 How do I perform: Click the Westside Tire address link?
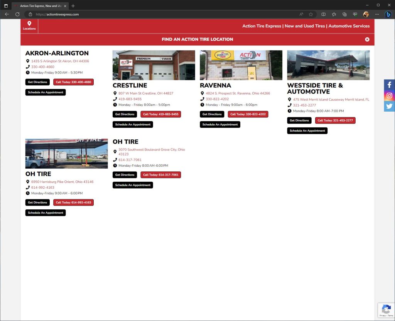(x=331, y=99)
